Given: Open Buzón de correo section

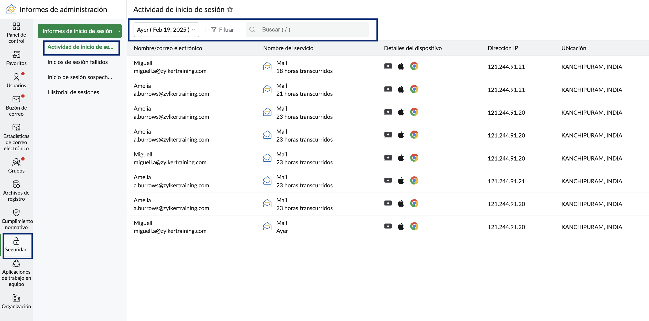Looking at the screenshot, I should click(16, 106).
